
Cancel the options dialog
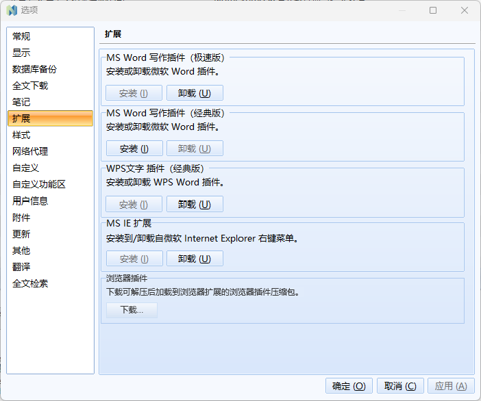click(x=400, y=386)
